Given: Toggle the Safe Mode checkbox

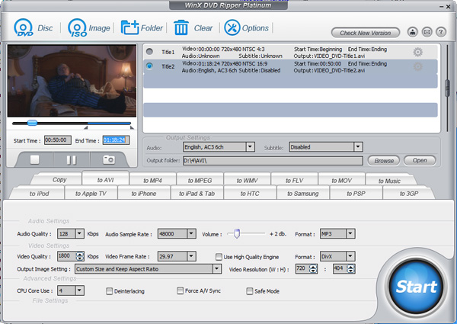Looking at the screenshot, I should (x=249, y=291).
